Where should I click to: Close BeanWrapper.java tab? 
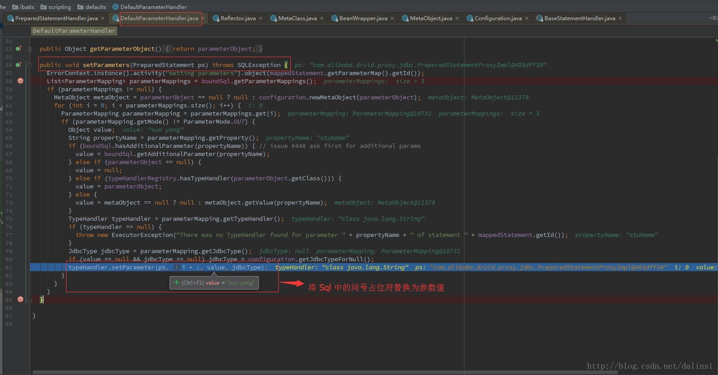pos(392,18)
